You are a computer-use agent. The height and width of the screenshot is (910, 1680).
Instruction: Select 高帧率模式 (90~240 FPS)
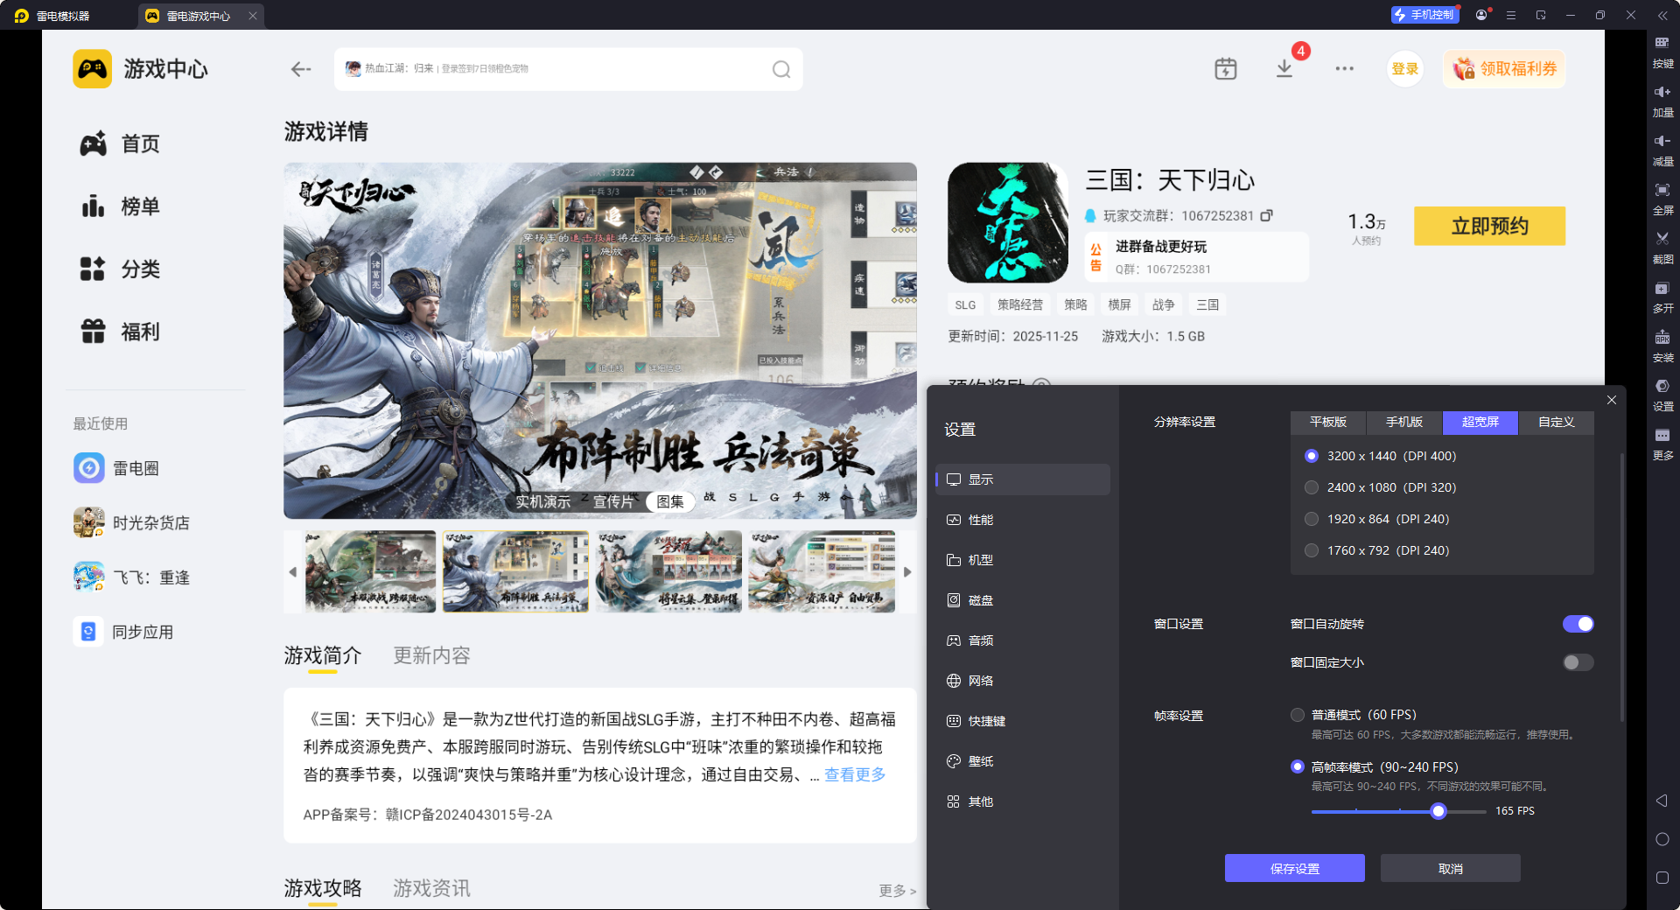tap(1375, 766)
